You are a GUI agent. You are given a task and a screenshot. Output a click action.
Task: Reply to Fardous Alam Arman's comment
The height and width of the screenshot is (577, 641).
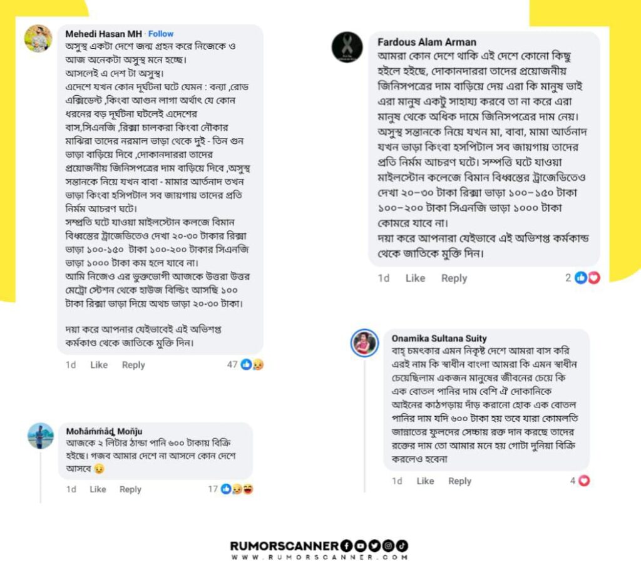pyautogui.click(x=454, y=278)
